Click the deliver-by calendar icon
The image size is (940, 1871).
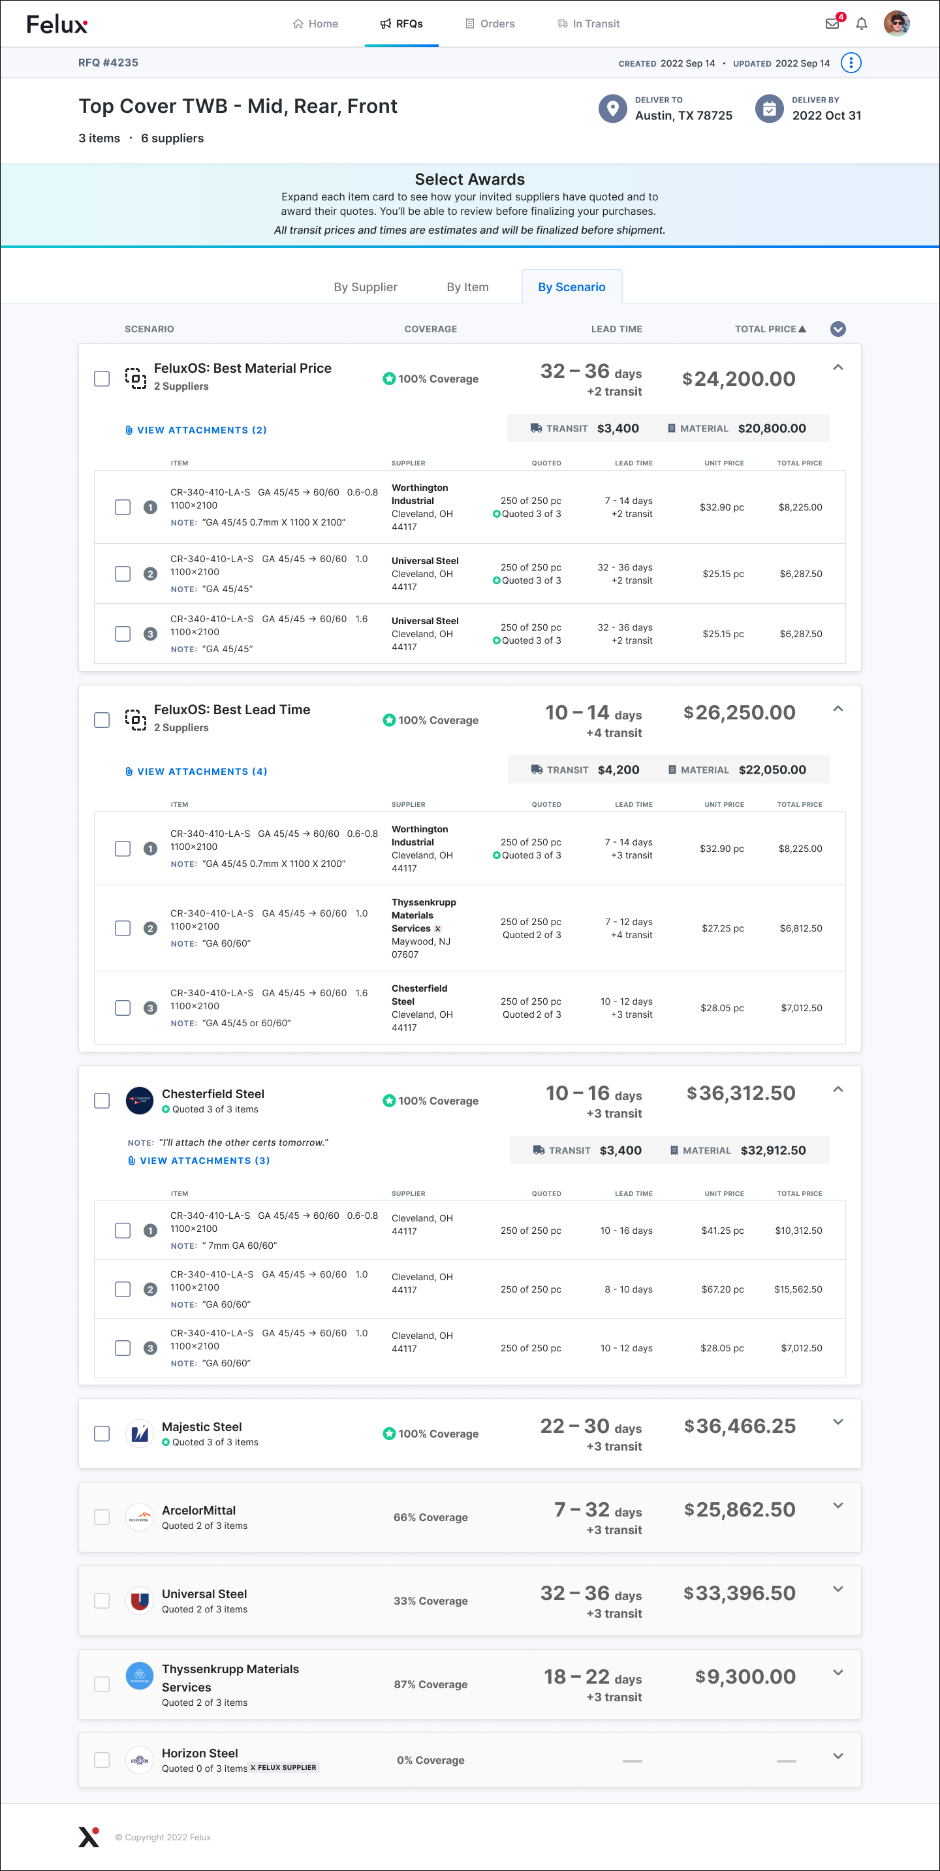tap(769, 109)
